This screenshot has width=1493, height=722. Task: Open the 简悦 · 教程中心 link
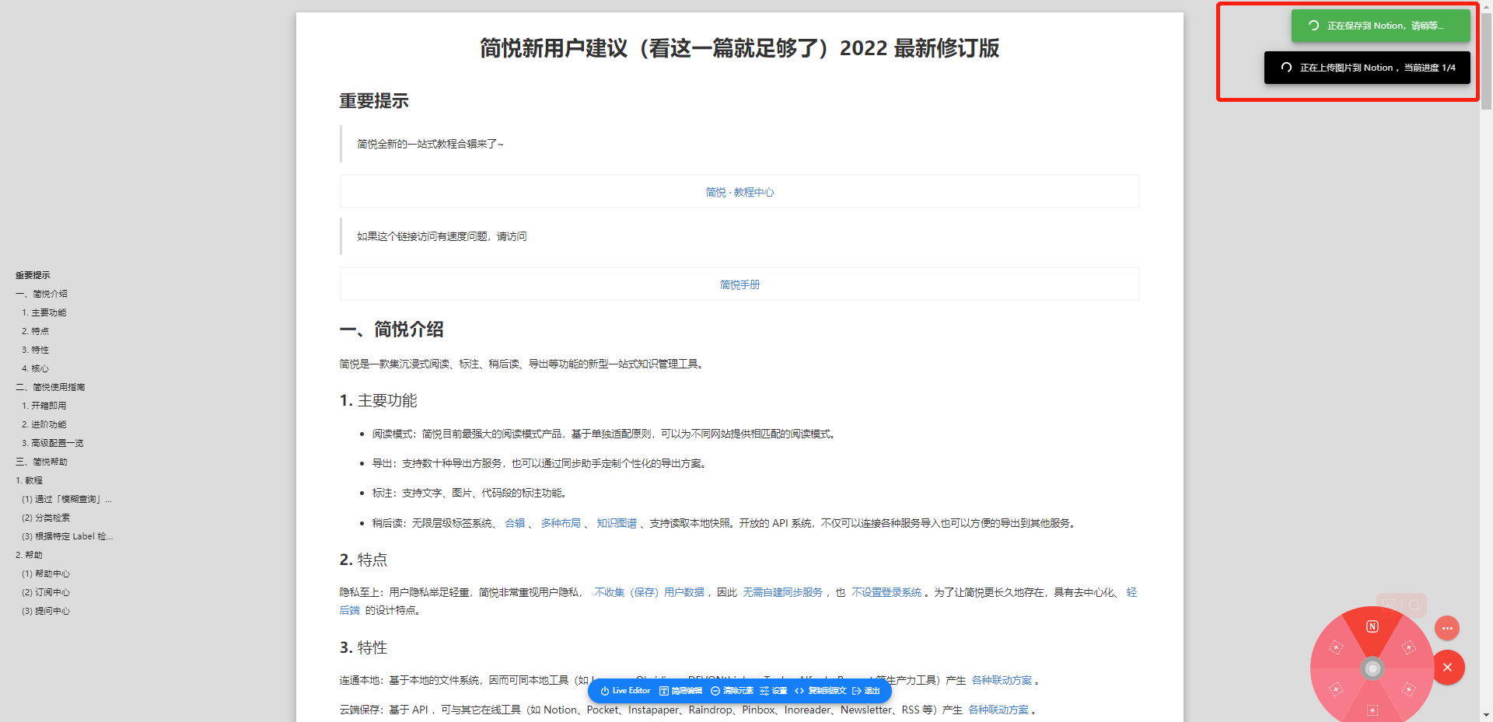[739, 192]
